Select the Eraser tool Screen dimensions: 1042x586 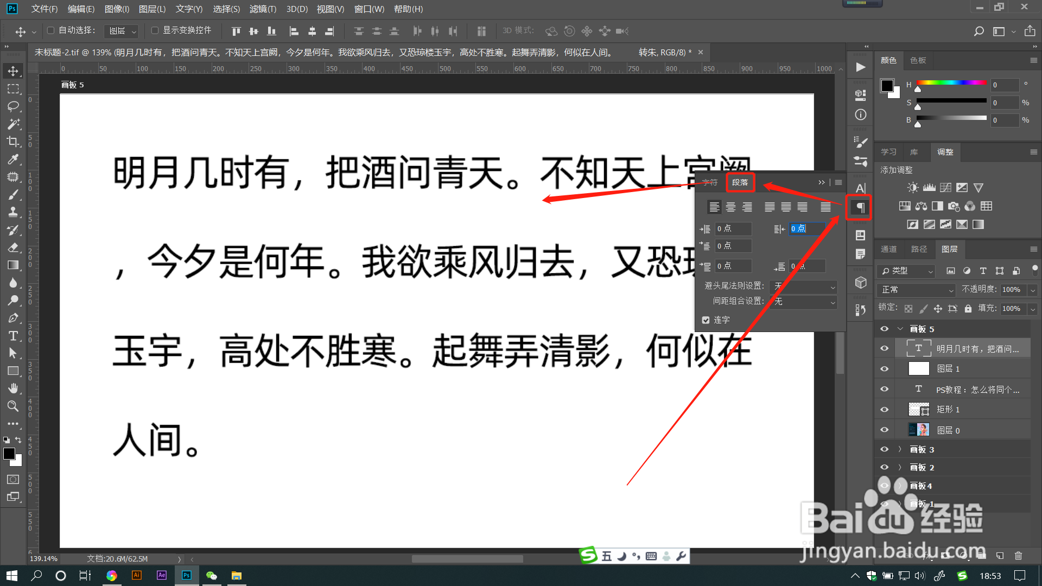(x=13, y=247)
